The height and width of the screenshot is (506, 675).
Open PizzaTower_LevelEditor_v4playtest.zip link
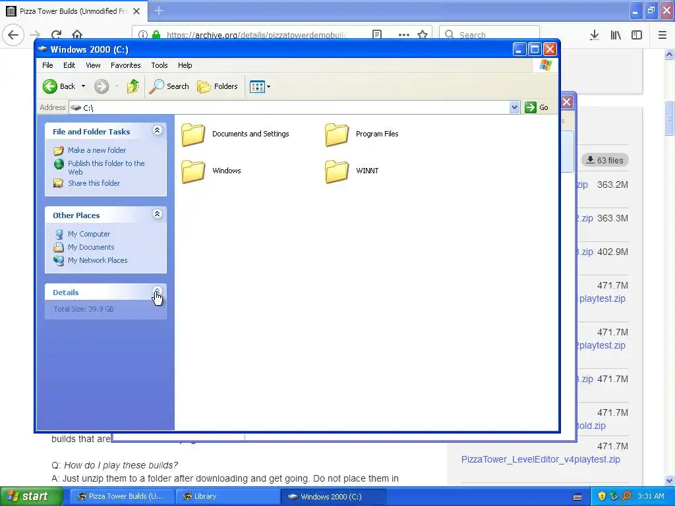point(541,459)
